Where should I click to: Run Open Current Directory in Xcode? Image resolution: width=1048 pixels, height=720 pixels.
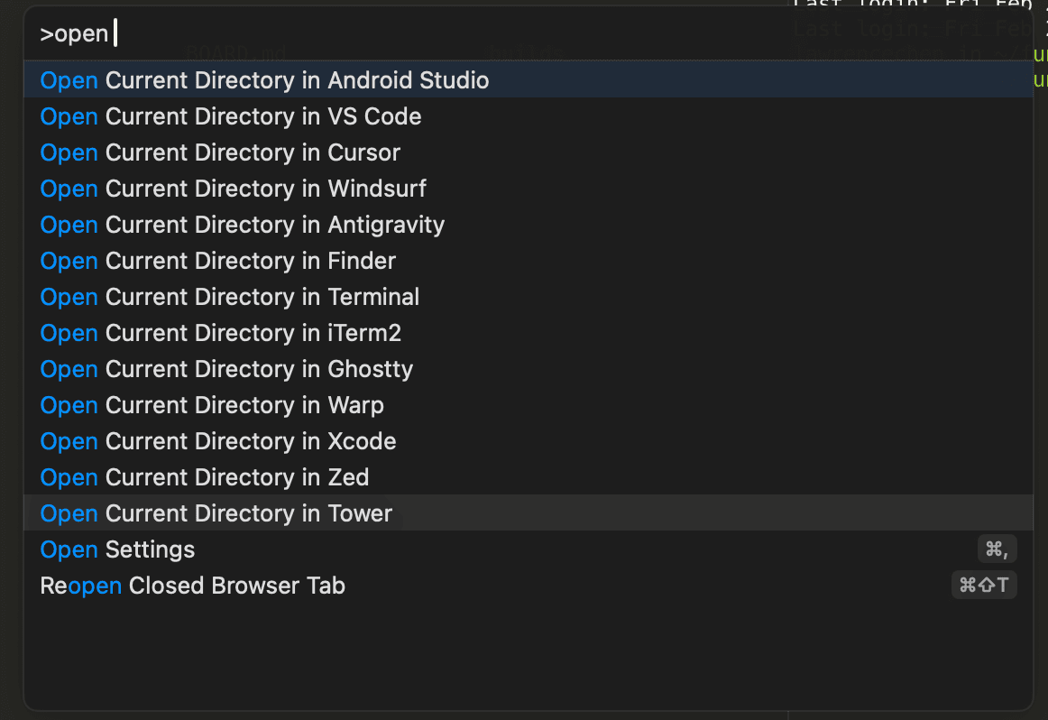click(218, 441)
